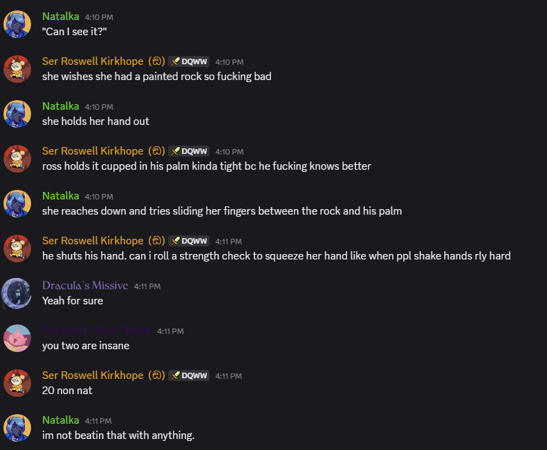This screenshot has width=547, height=450.
Task: Open the pink smiling avatar profile
Action: pyautogui.click(x=17, y=338)
